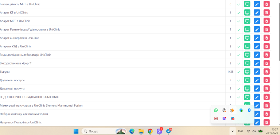This screenshot has height=135, width=280.
Task: Open preview of the 'Відгуки' entry
Action: pos(247,72)
